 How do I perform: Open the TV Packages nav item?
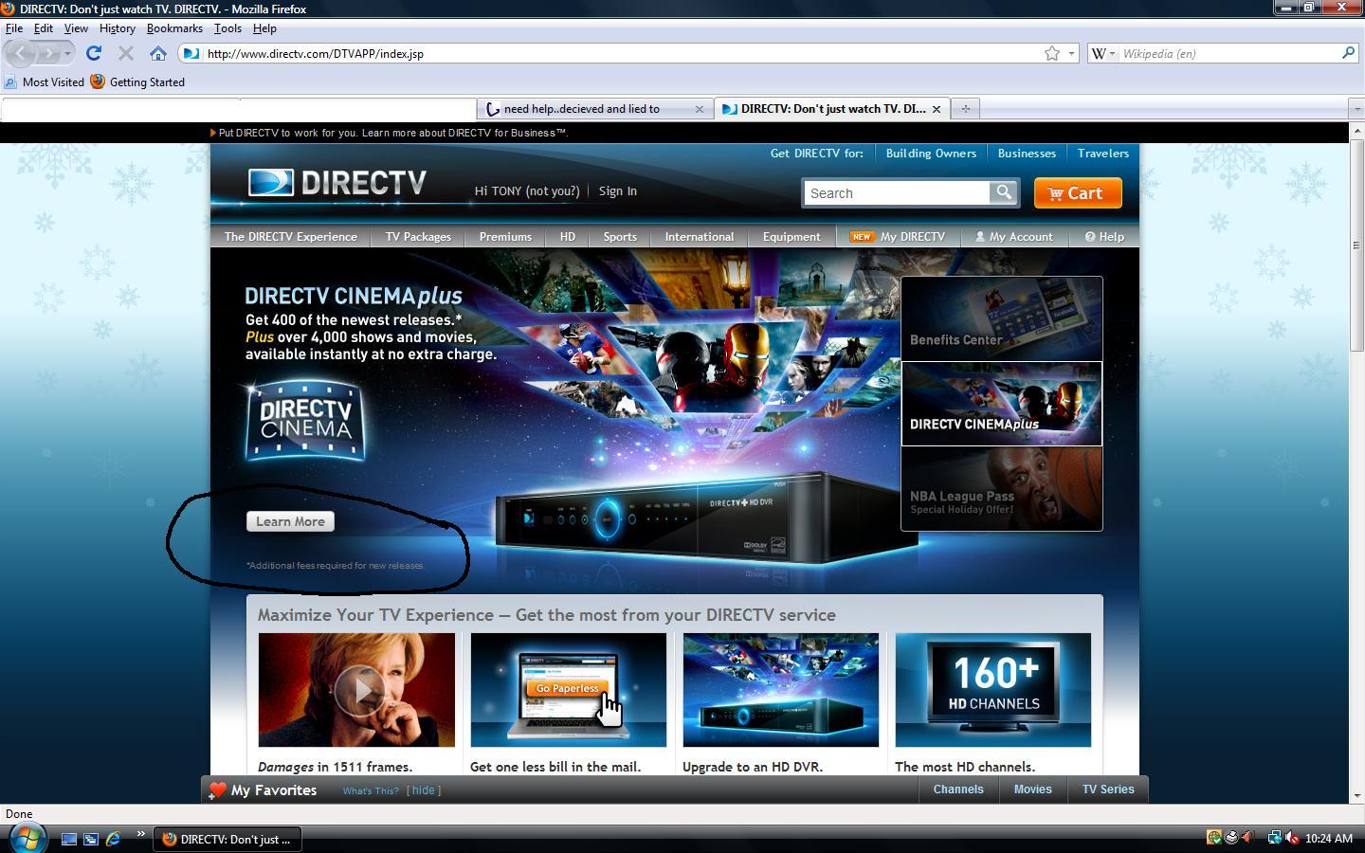click(x=418, y=237)
